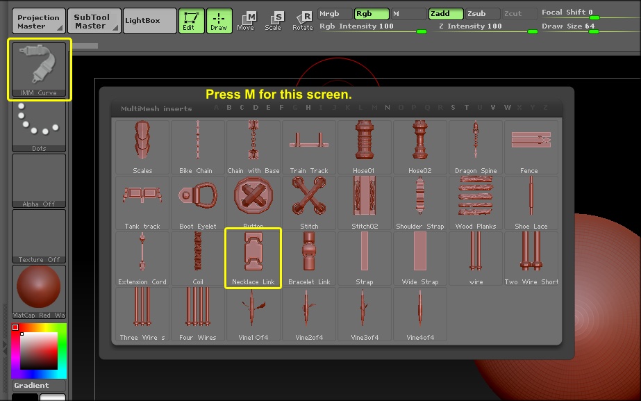
Task: Pick the Two Wire Short mesh
Action: coord(531,259)
